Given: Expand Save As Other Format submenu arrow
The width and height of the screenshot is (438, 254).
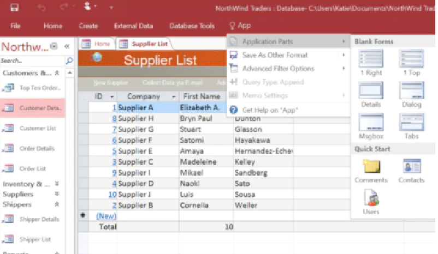Looking at the screenshot, I should (344, 55).
